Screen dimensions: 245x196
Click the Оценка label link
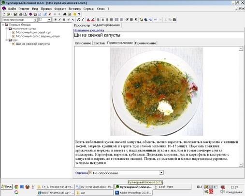pyautogui.click(x=82, y=173)
